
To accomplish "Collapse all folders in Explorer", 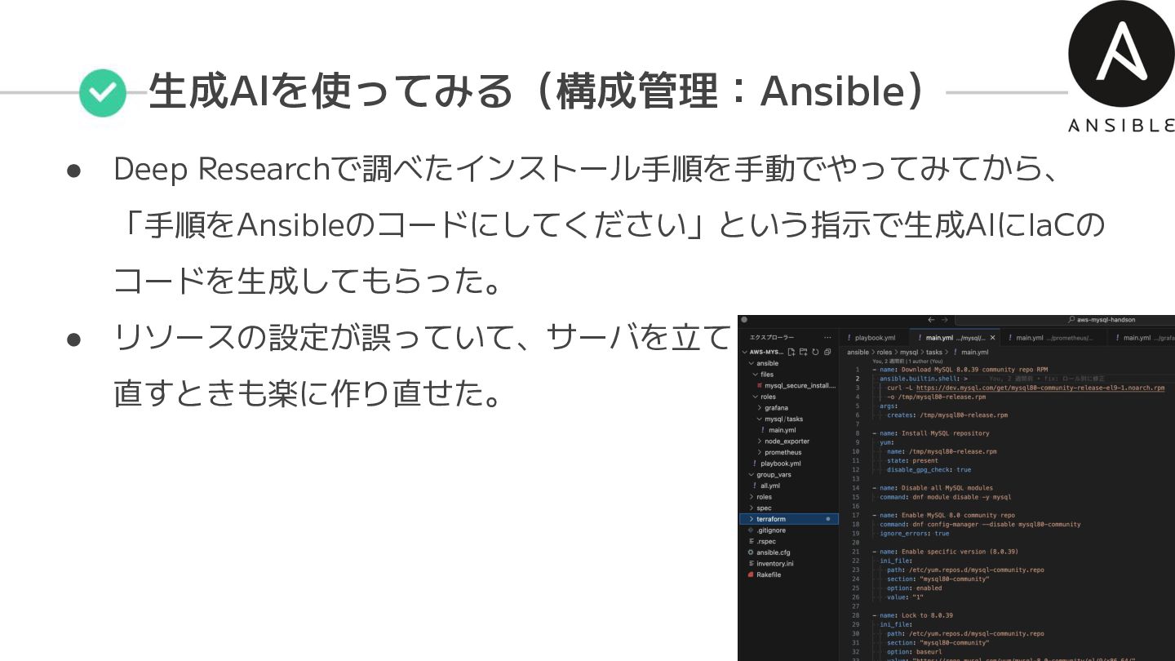I will pos(827,352).
